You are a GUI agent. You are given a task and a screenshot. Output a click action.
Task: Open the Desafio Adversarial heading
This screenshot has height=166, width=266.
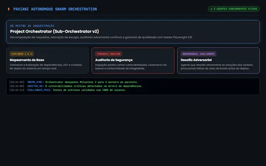tap(196, 60)
